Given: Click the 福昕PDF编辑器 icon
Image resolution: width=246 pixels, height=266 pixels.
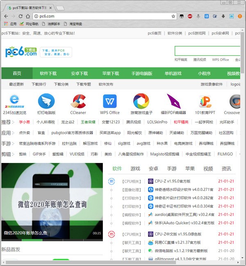Looking at the screenshot, I should [173, 101].
